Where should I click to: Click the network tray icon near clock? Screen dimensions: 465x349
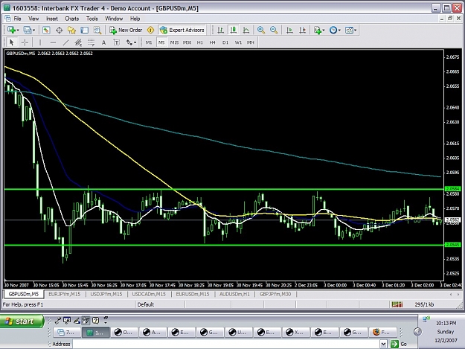pyautogui.click(x=426, y=319)
